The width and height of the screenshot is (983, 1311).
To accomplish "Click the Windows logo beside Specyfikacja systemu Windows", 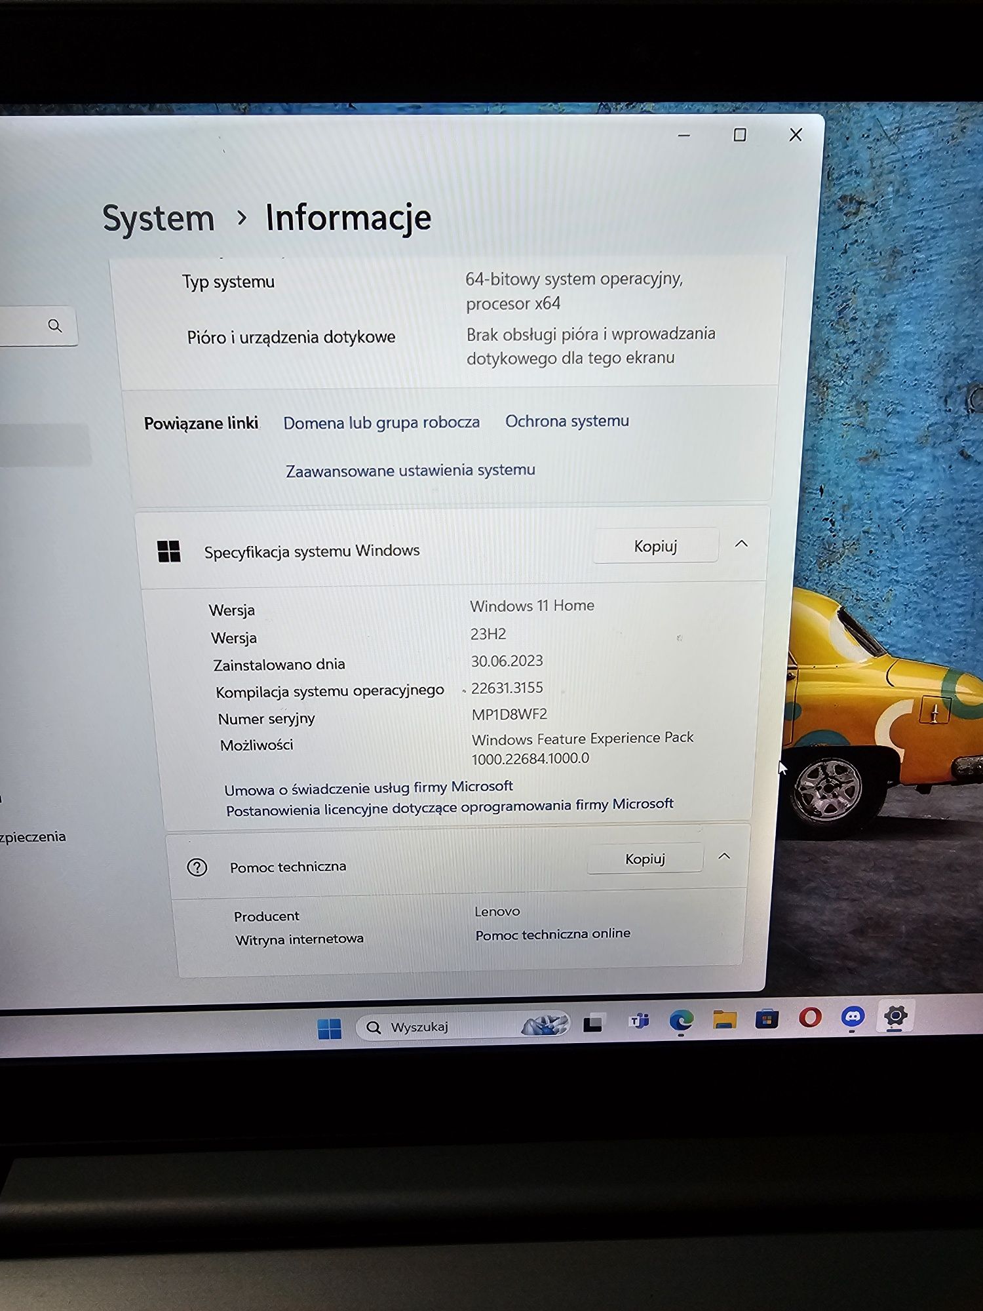I will click(x=169, y=551).
